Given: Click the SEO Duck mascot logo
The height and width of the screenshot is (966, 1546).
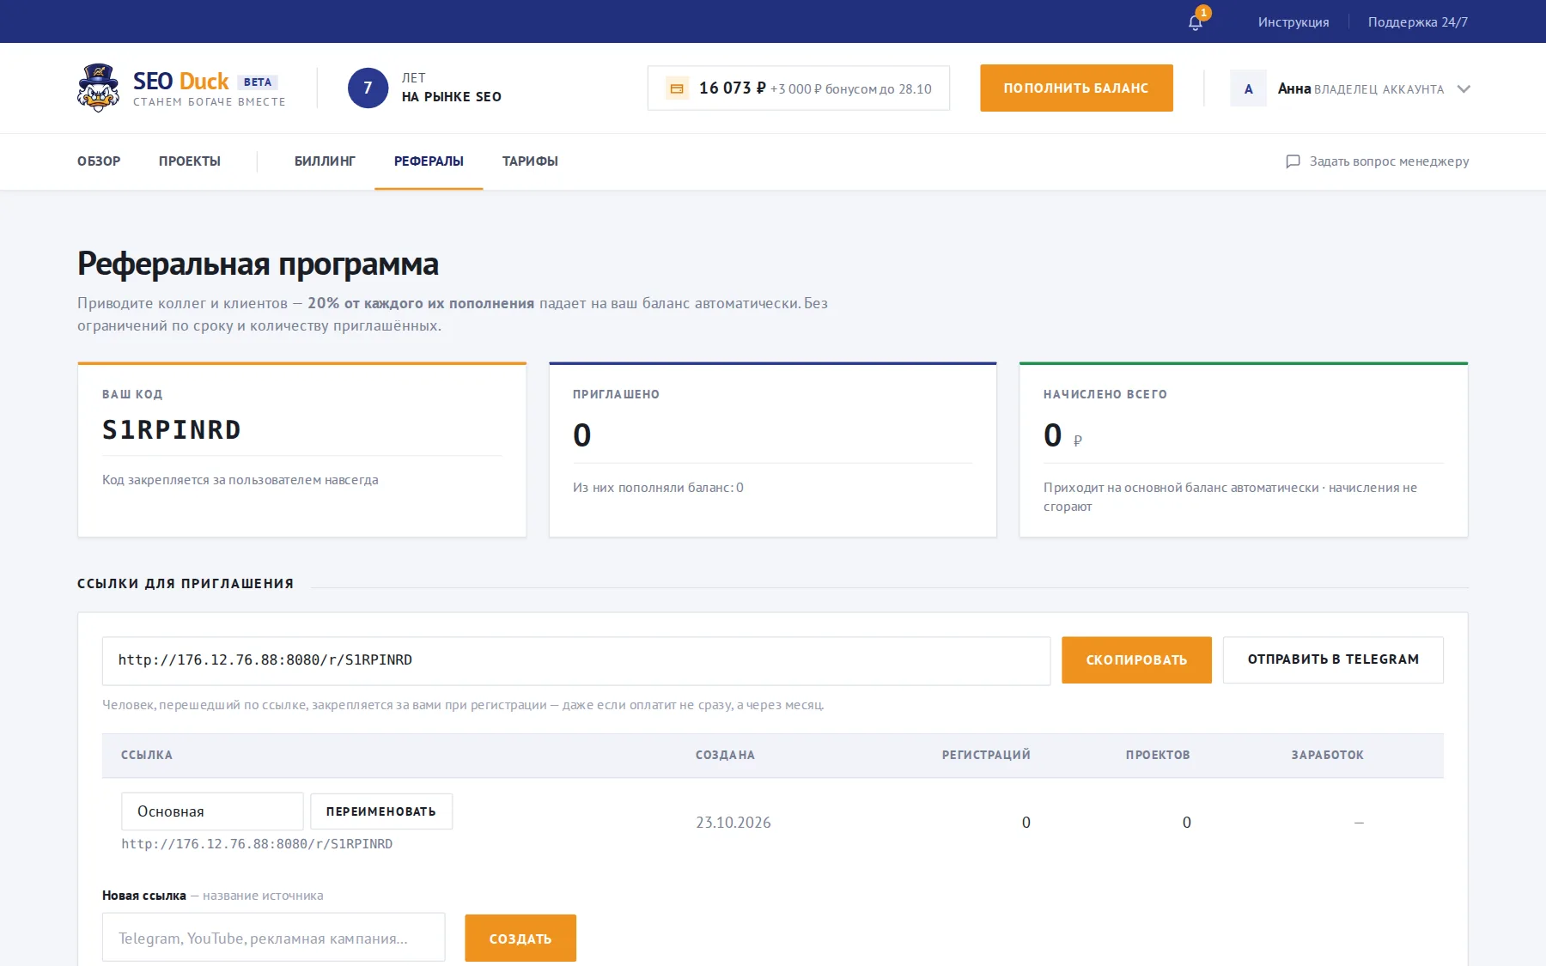Looking at the screenshot, I should click(98, 88).
